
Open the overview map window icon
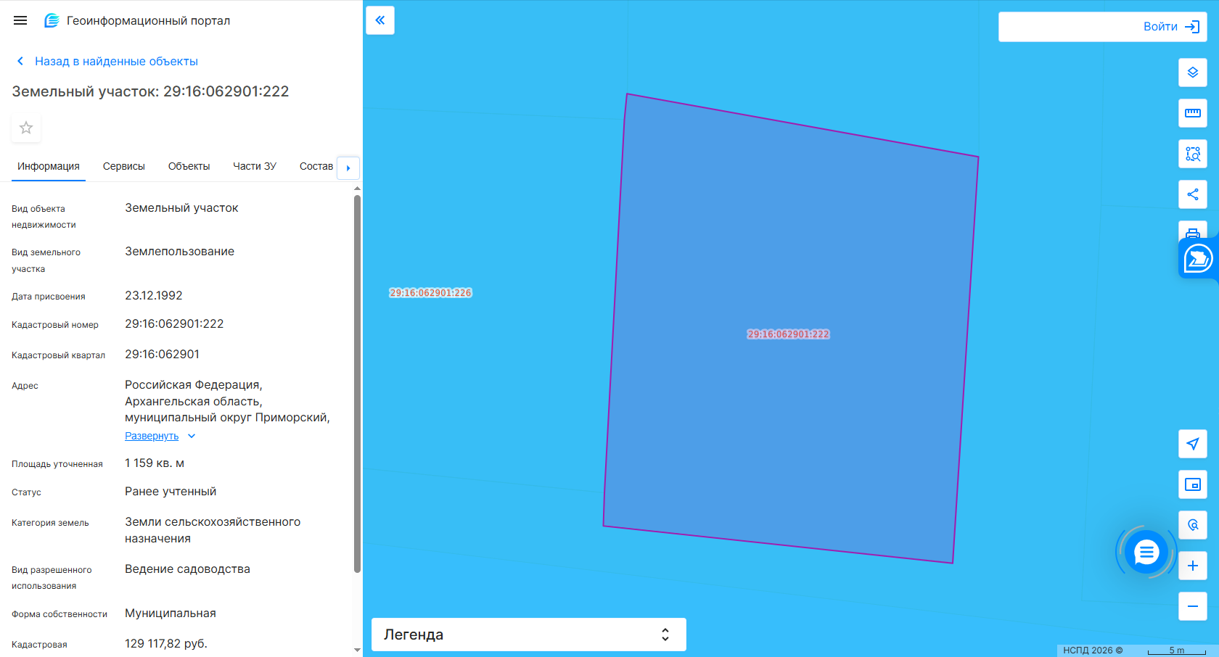1193,484
